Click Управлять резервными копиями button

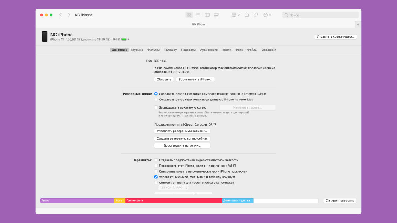pos(182,131)
